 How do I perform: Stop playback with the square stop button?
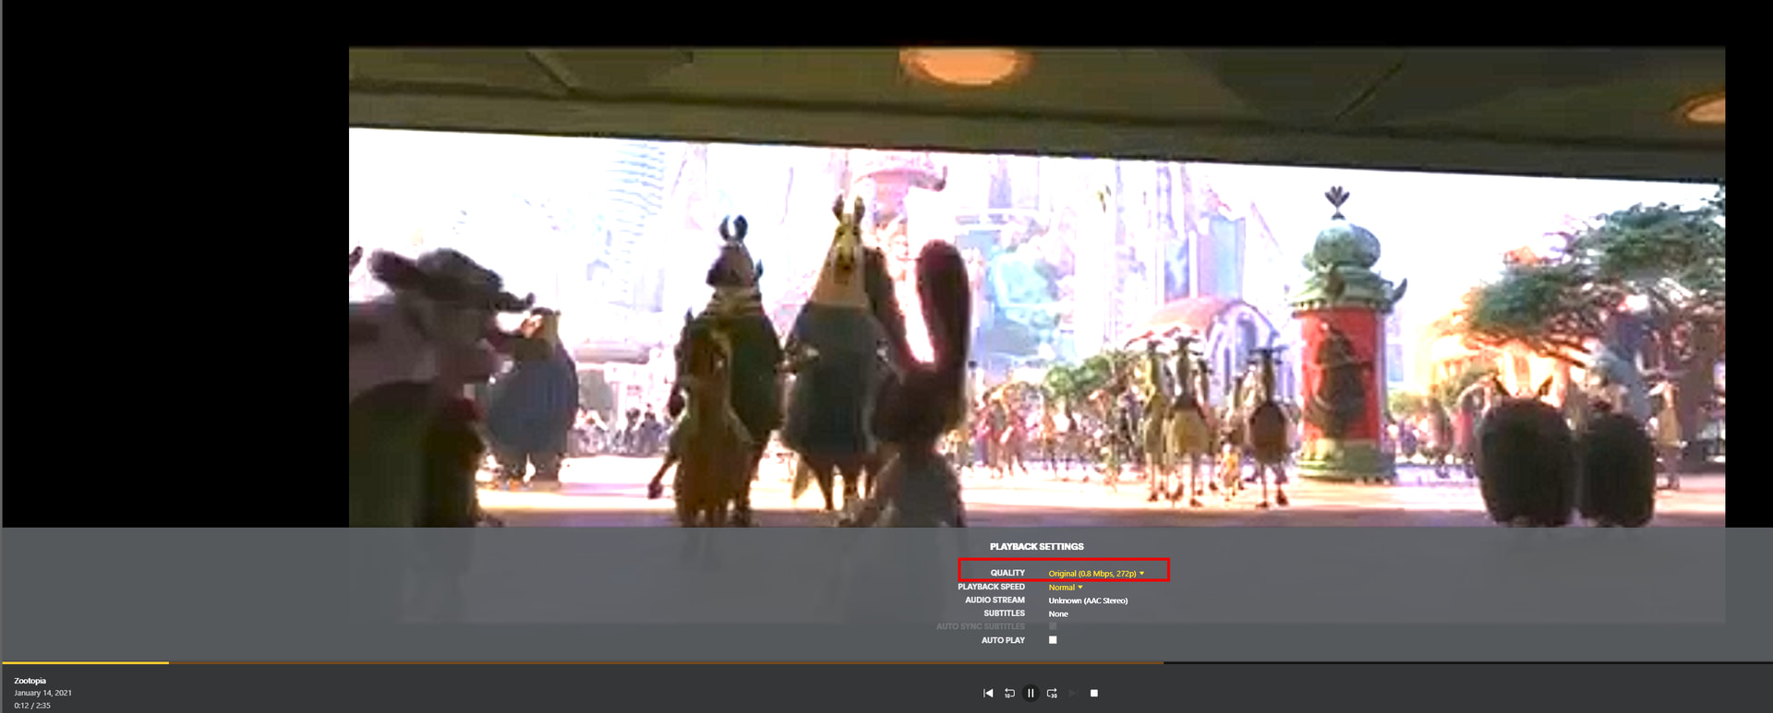pos(1094,693)
